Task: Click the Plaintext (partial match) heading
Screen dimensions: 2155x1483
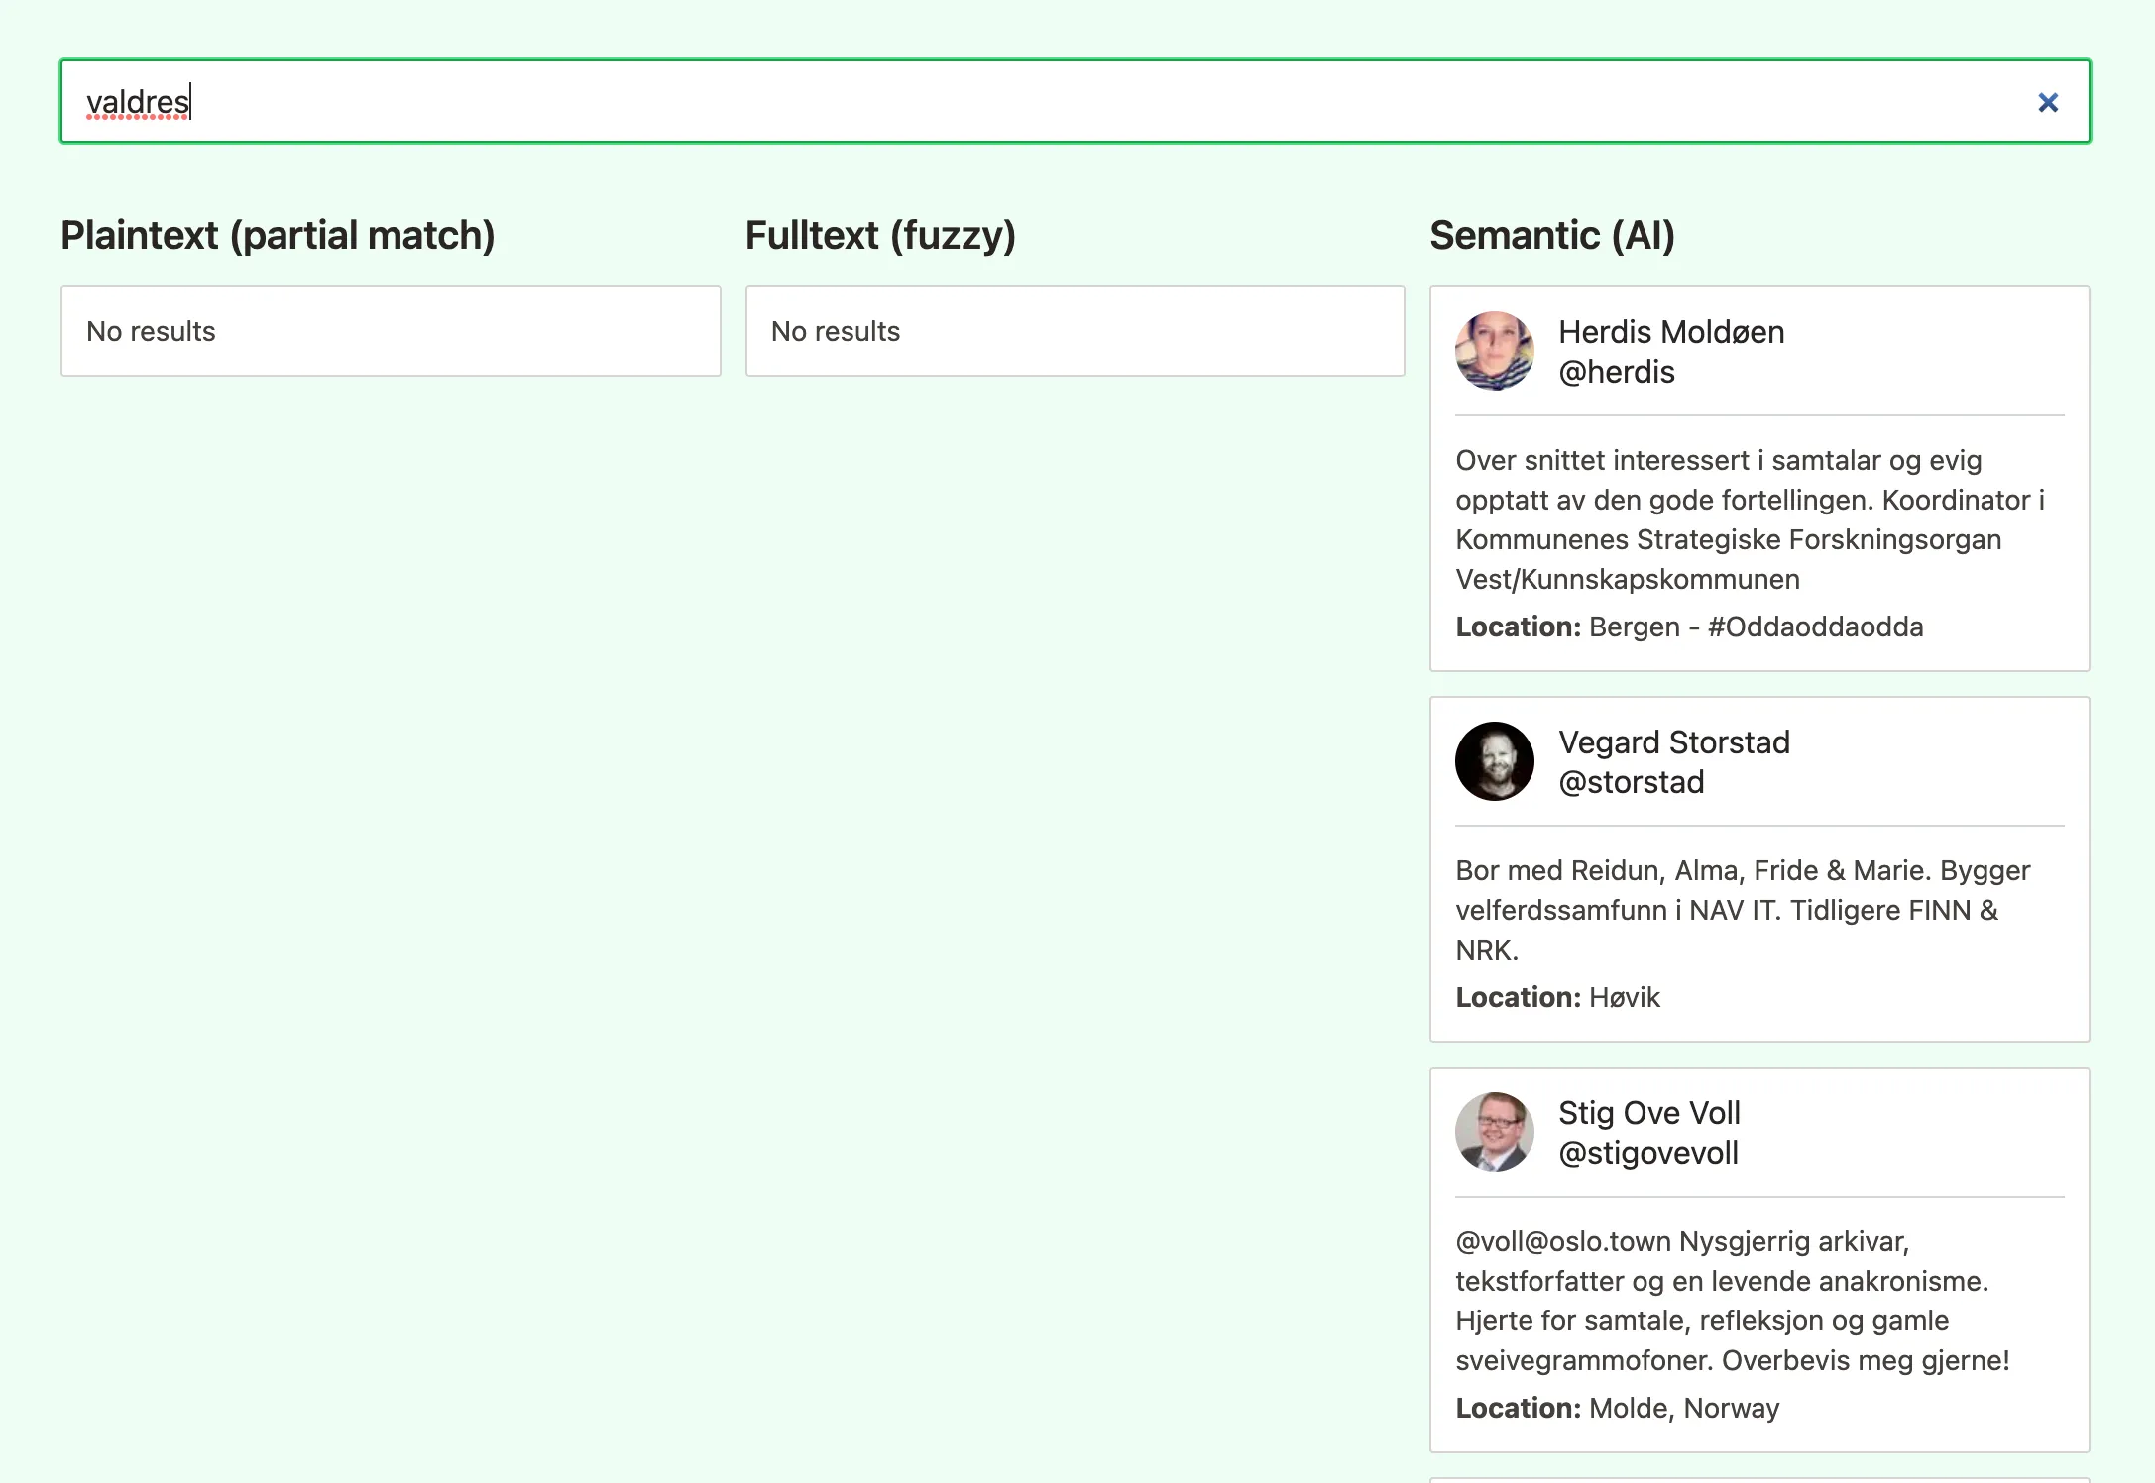Action: [279, 235]
